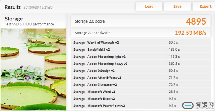Click the 192.53 MB/s bandwidth value

pyautogui.click(x=190, y=33)
